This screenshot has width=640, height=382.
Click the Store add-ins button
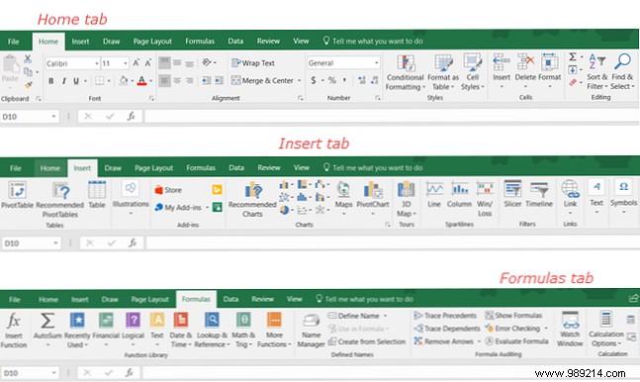click(168, 190)
